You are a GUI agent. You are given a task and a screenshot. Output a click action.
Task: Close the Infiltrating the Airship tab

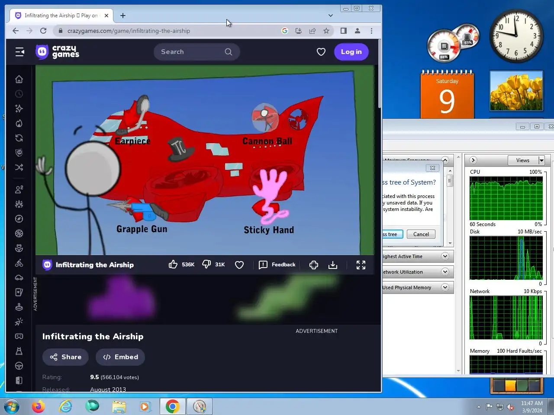tap(106, 16)
